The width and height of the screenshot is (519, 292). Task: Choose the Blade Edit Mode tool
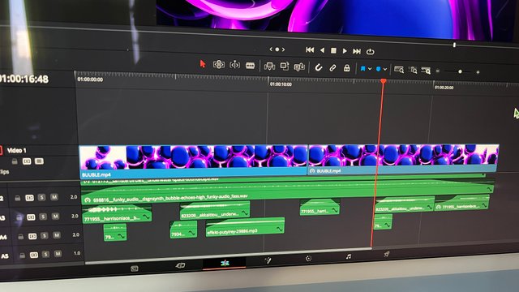(251, 66)
